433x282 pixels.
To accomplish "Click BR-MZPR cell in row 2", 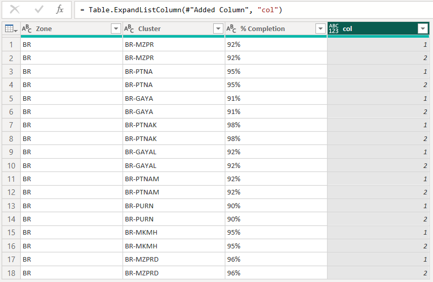I will pos(174,58).
